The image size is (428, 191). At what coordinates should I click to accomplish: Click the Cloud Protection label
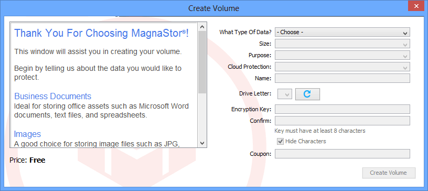click(250, 67)
